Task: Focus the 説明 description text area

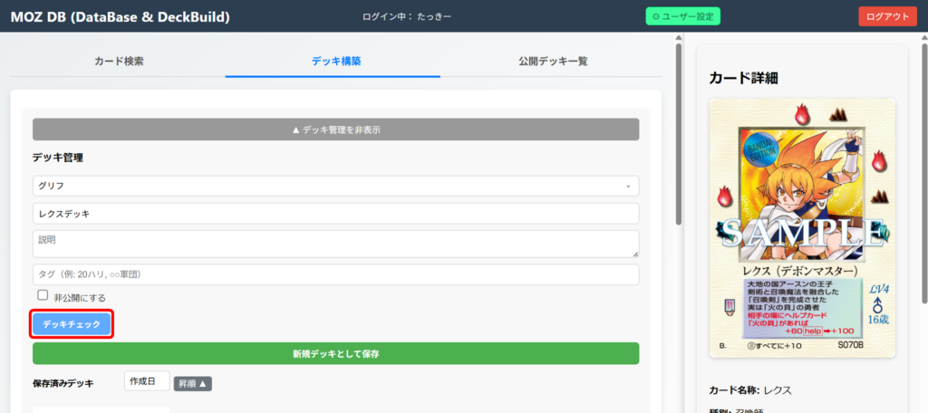Action: point(335,243)
